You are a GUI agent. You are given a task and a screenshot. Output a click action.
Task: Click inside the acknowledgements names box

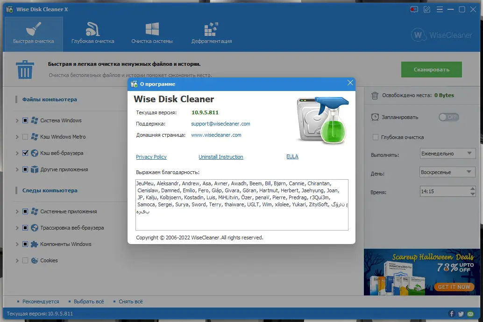coord(242,205)
